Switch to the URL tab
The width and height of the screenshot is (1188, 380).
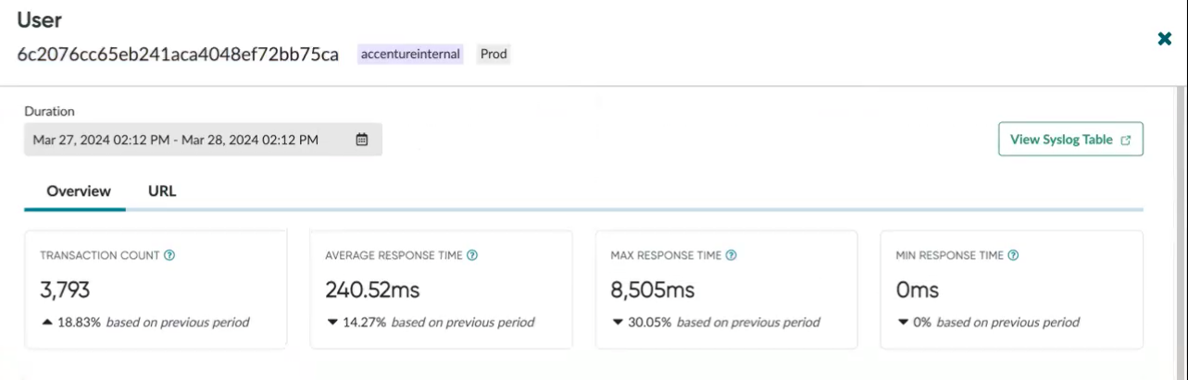(162, 191)
